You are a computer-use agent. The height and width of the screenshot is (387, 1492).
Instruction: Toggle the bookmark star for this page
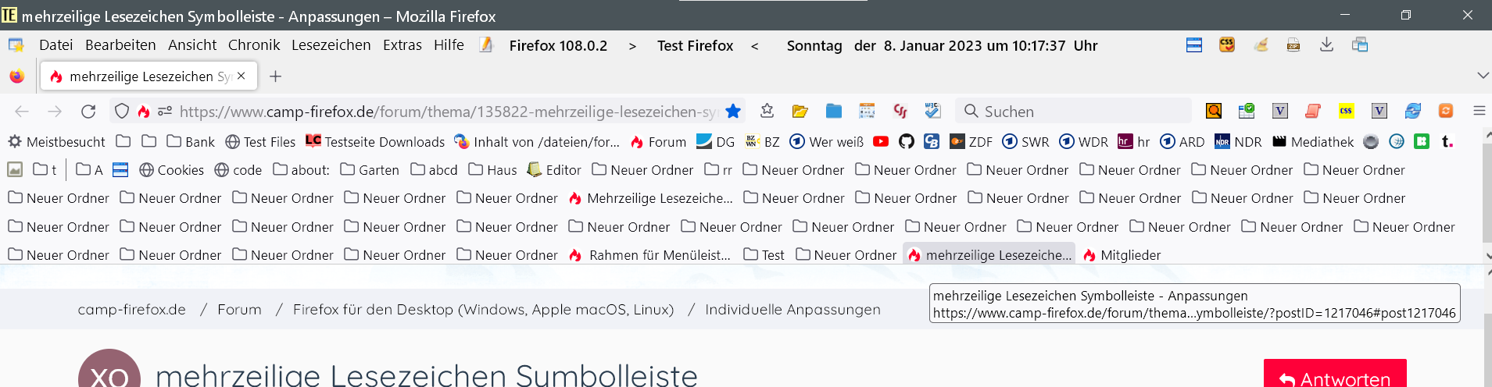733,112
